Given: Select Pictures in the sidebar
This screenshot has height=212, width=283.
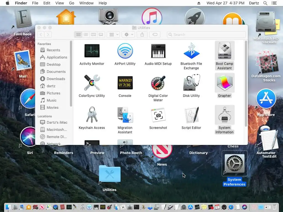Looking at the screenshot, I should [50, 93].
